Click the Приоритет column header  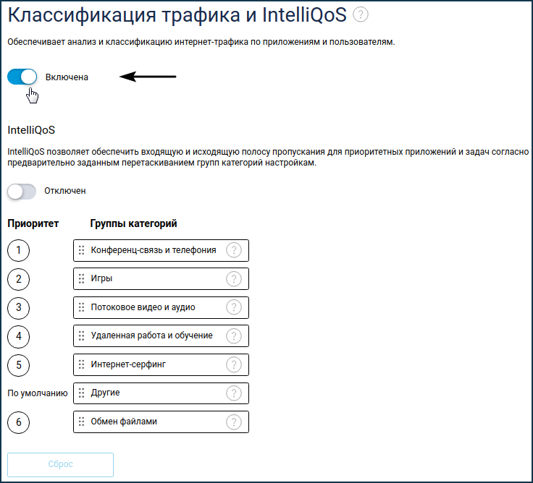pos(33,223)
